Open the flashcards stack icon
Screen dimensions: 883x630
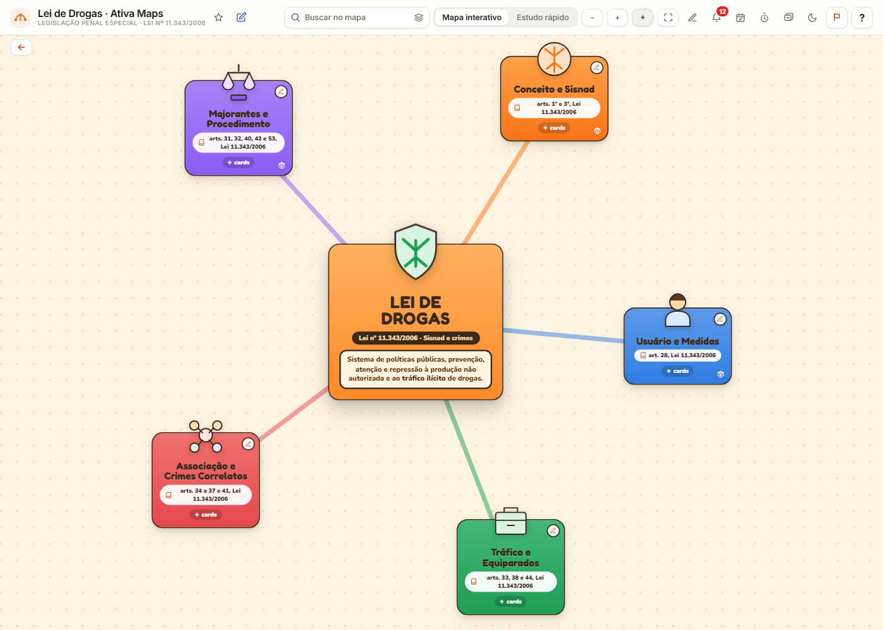(x=788, y=18)
